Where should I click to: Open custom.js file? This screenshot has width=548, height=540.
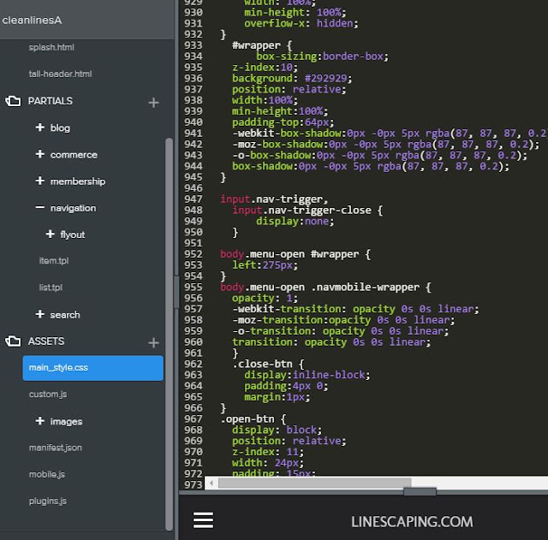(x=48, y=395)
